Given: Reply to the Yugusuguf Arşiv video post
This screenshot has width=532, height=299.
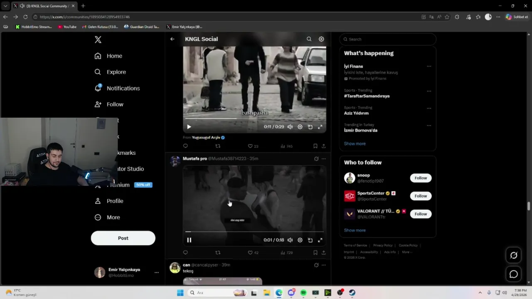Looking at the screenshot, I should click(185, 146).
